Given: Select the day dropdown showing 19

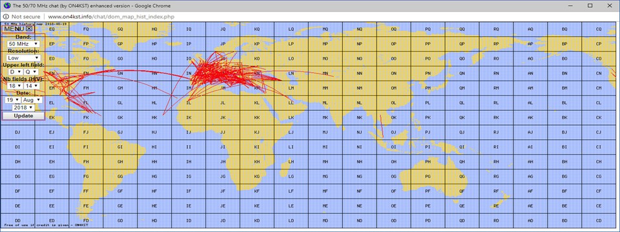Looking at the screenshot, I should point(12,100).
